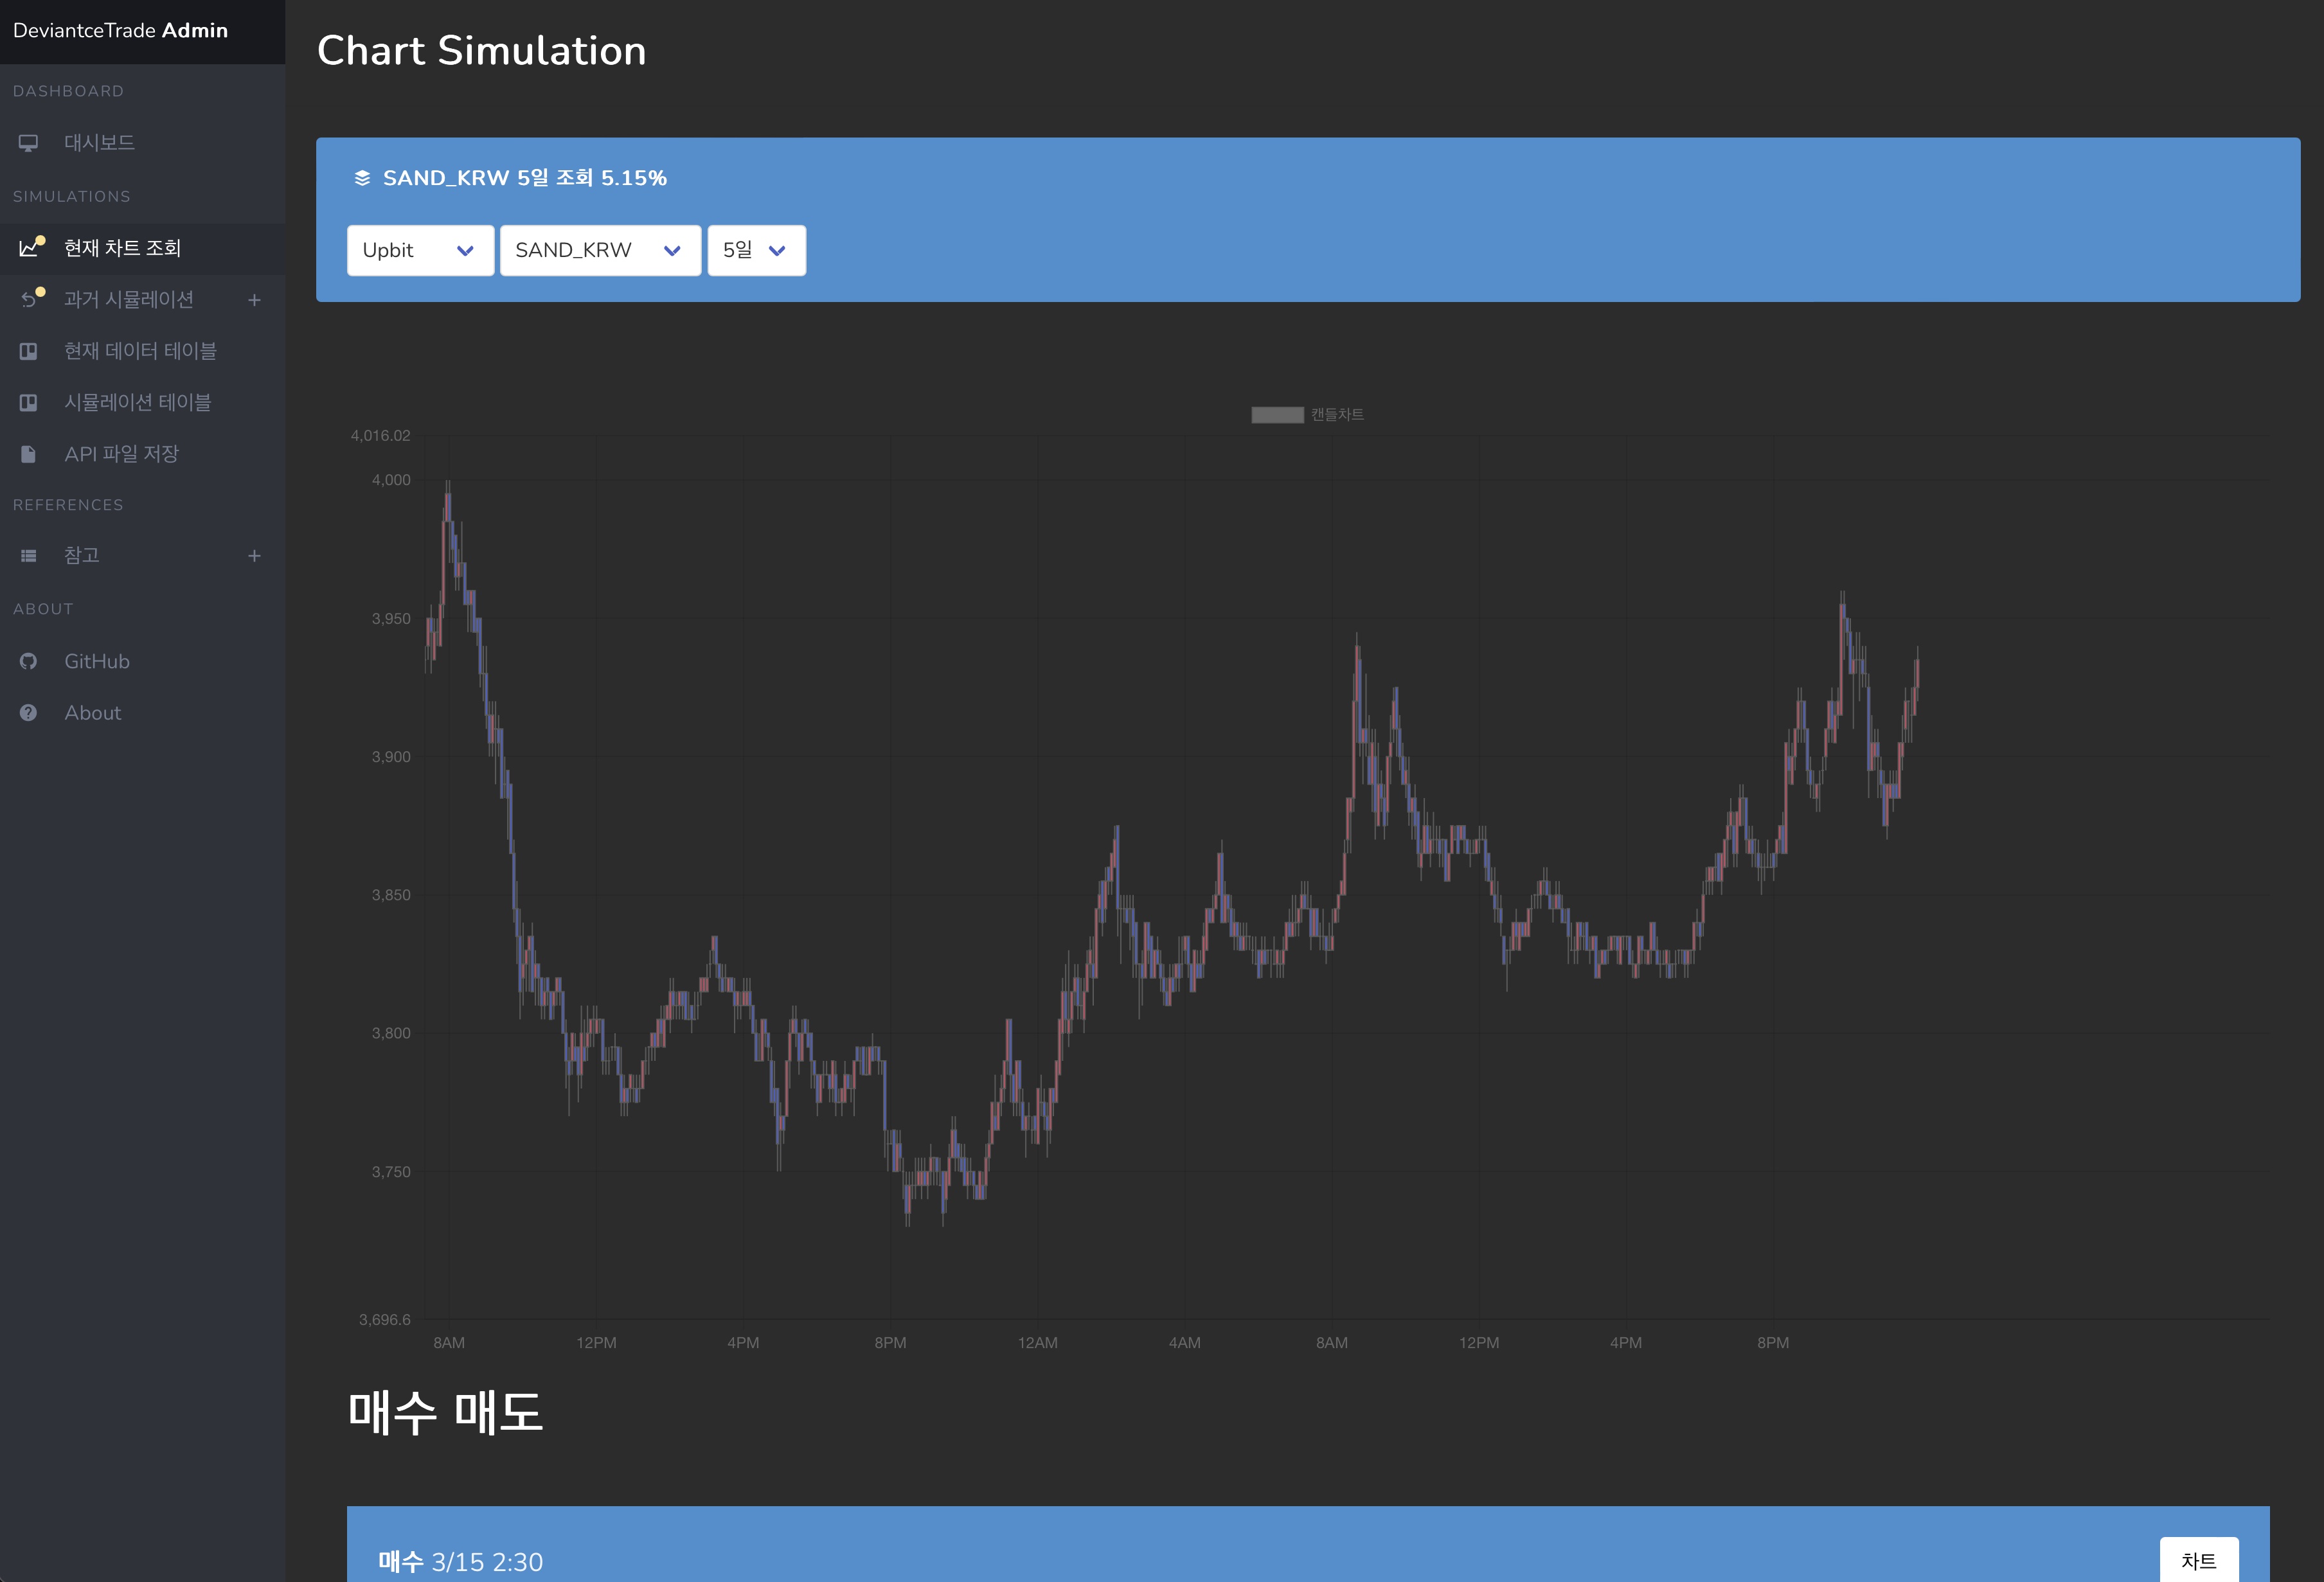2324x1582 pixels.
Task: Click the undo-arrow icon for 과거 시뮬레이션
Action: 29,300
